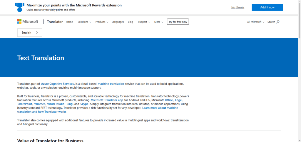Click the vertical page scrollbar thumb

300,20
